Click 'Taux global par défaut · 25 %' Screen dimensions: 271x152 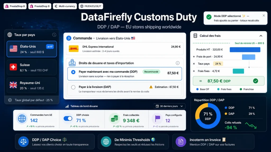click(34, 100)
